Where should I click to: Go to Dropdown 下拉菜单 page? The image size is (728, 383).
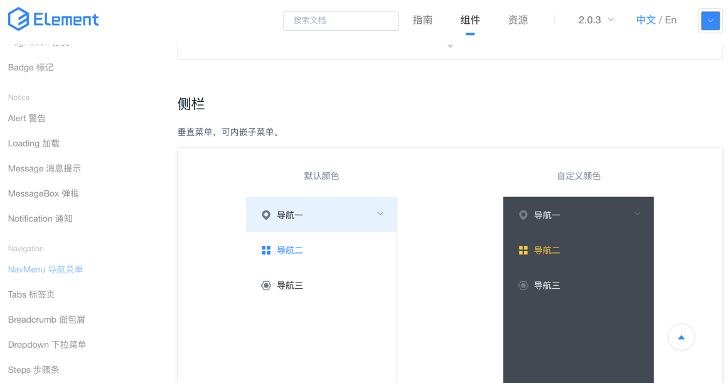point(47,345)
